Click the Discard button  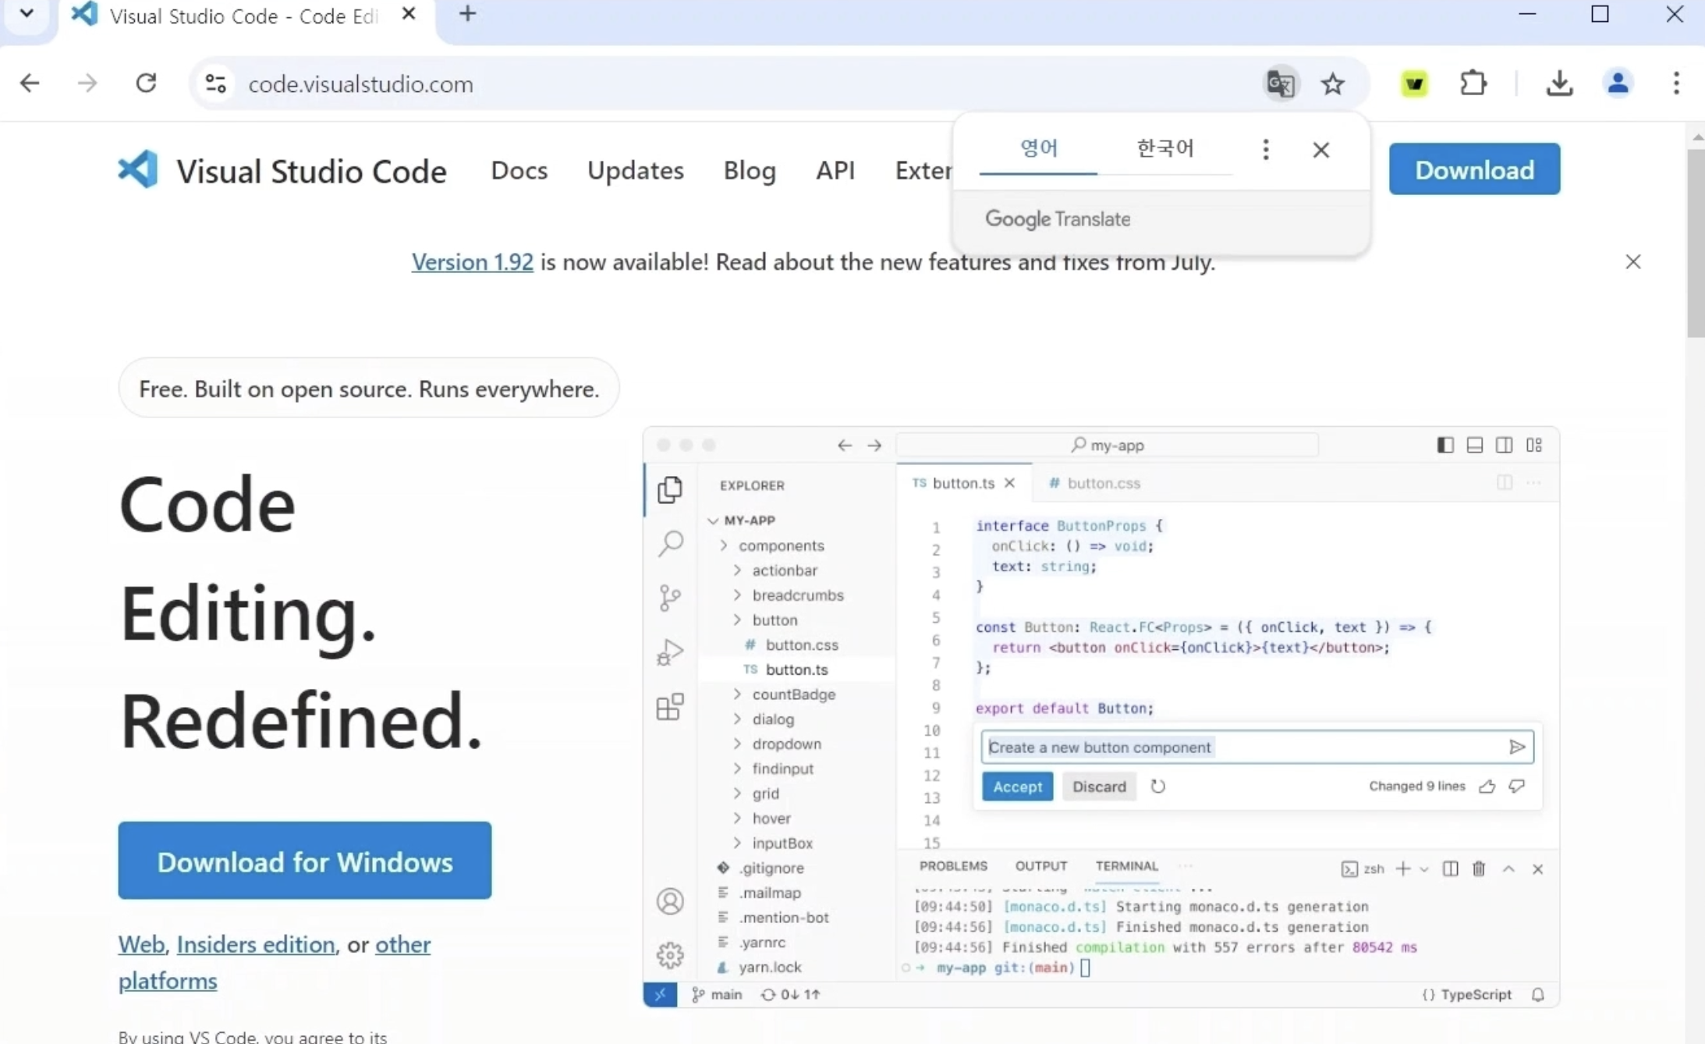1099,787
